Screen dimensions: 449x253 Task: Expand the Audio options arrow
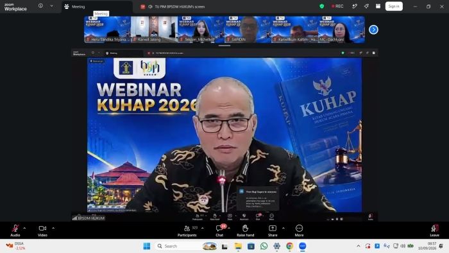24,229
